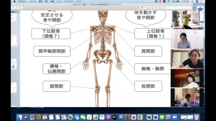This screenshot has height=121, width=216.
Task: Click the purple star icon above videos
Action: [x=200, y=9]
